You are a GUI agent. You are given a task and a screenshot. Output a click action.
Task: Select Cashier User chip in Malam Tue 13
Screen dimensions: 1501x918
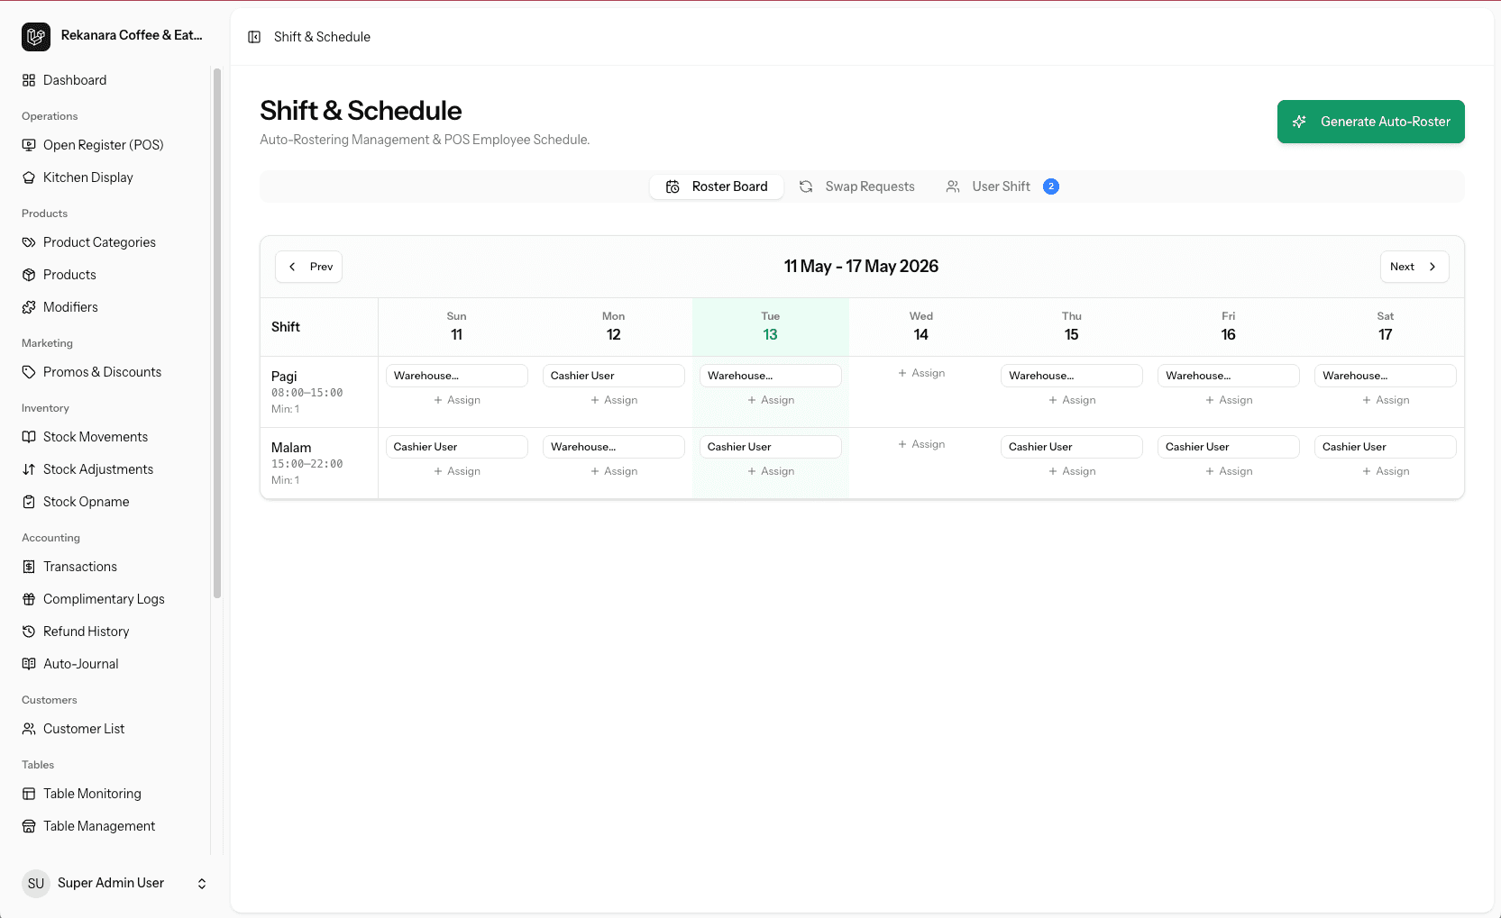coord(771,447)
